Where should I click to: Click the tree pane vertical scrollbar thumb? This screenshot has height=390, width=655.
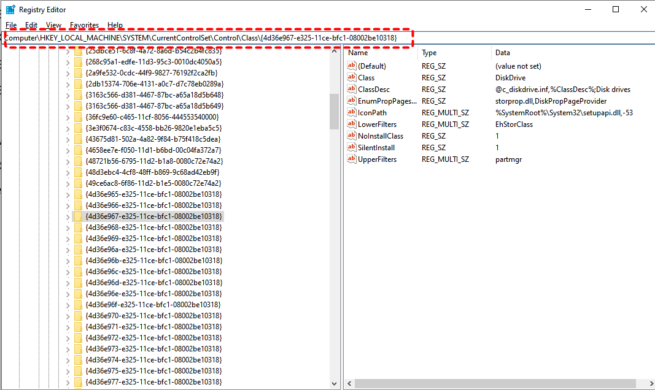pyautogui.click(x=335, y=110)
